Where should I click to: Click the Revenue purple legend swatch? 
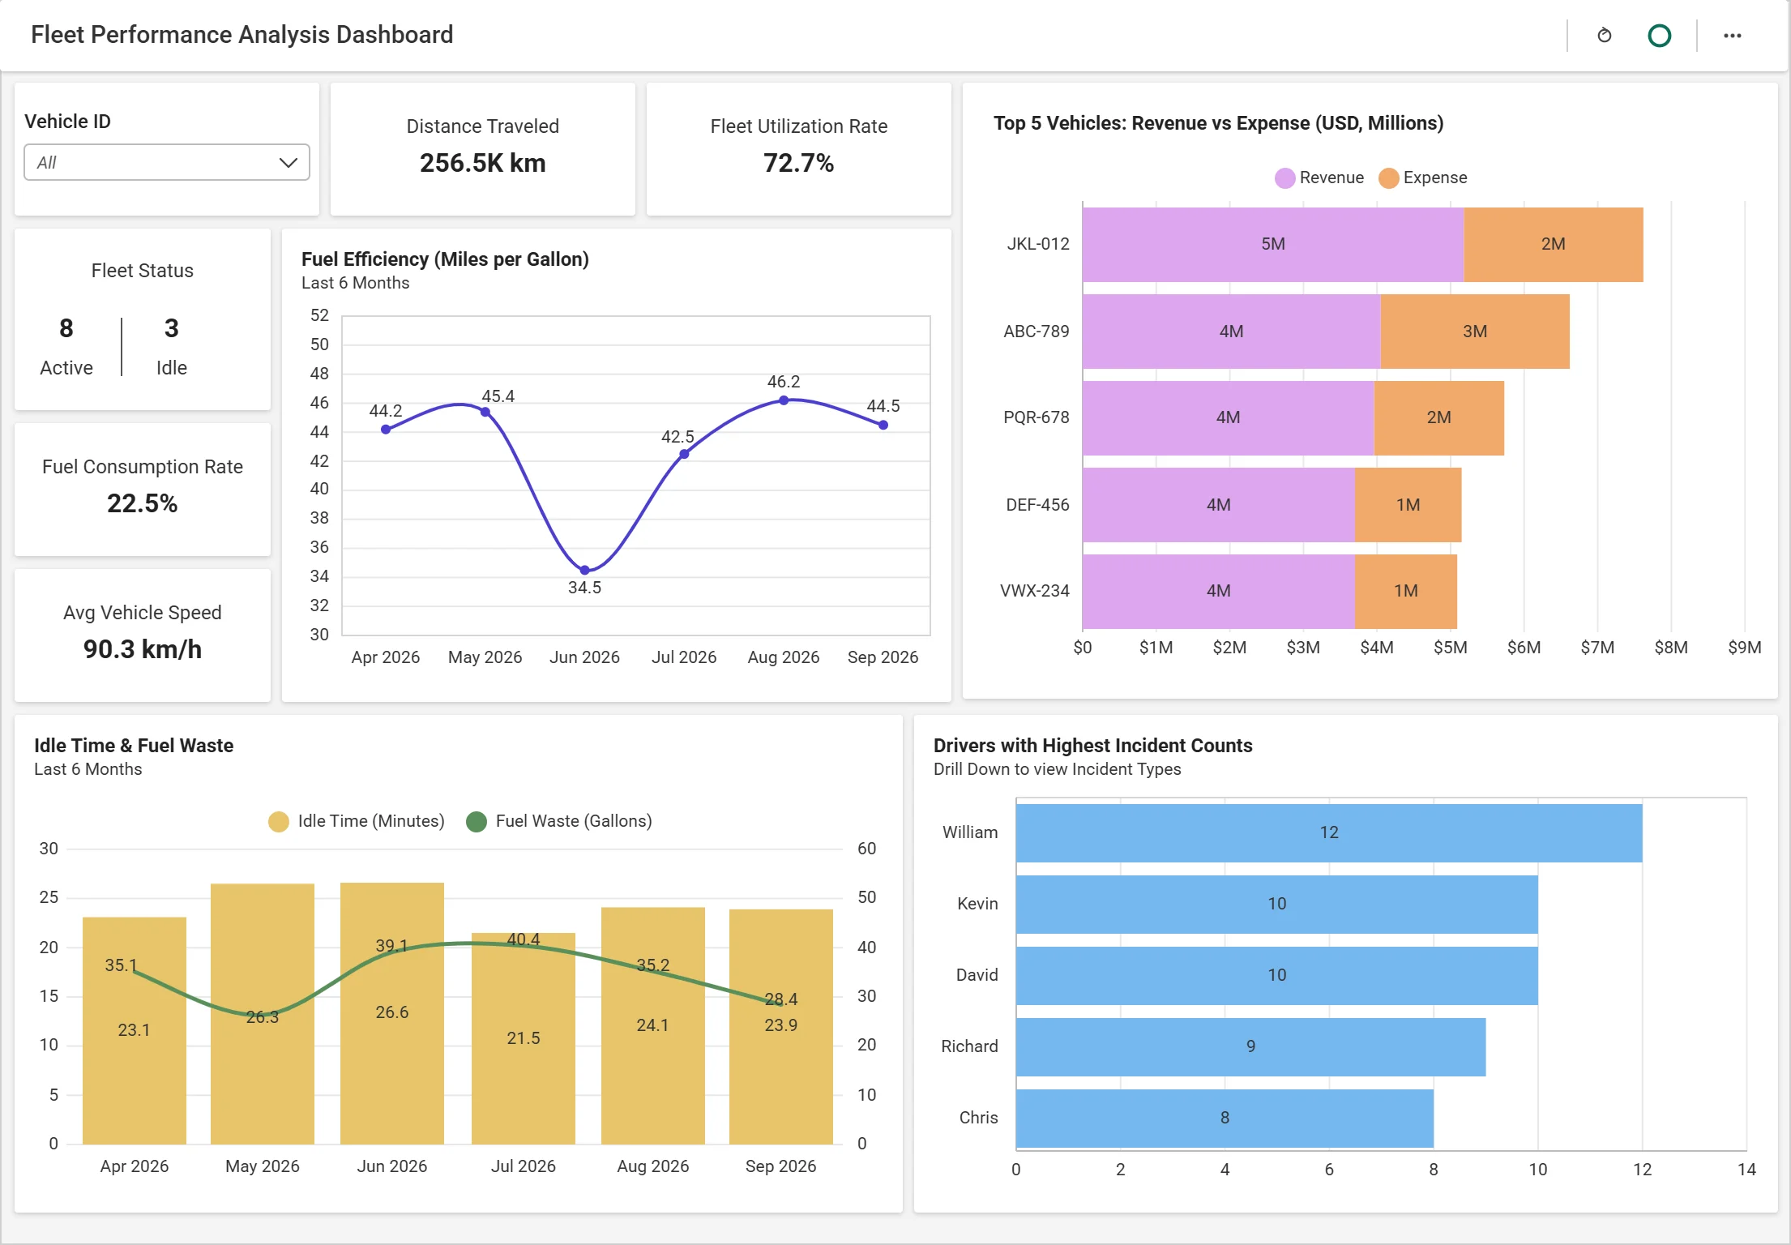coord(1284,178)
